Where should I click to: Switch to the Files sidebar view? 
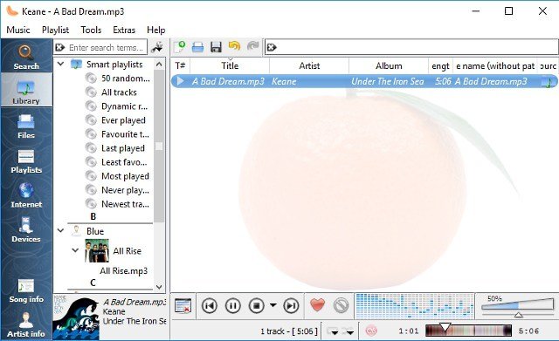click(x=26, y=126)
